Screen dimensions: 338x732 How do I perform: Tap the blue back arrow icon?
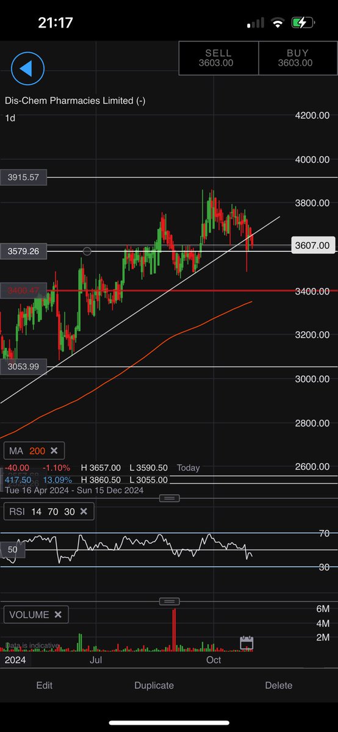(27, 68)
